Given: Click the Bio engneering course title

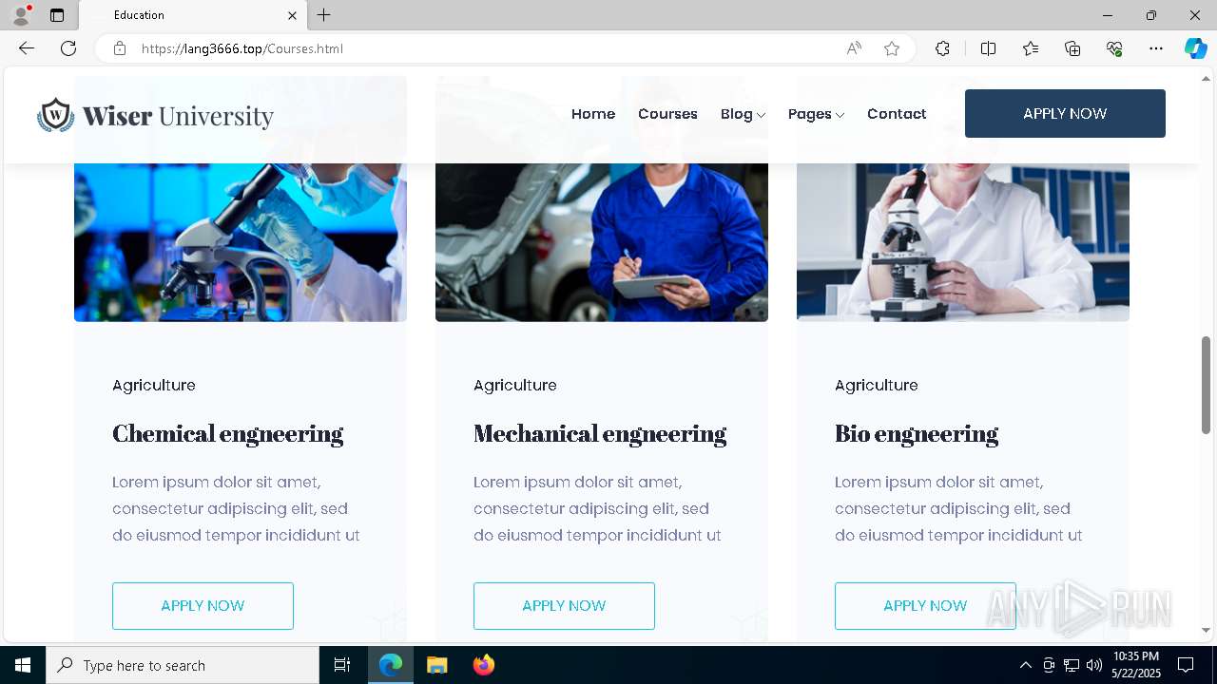Looking at the screenshot, I should pyautogui.click(x=917, y=434).
